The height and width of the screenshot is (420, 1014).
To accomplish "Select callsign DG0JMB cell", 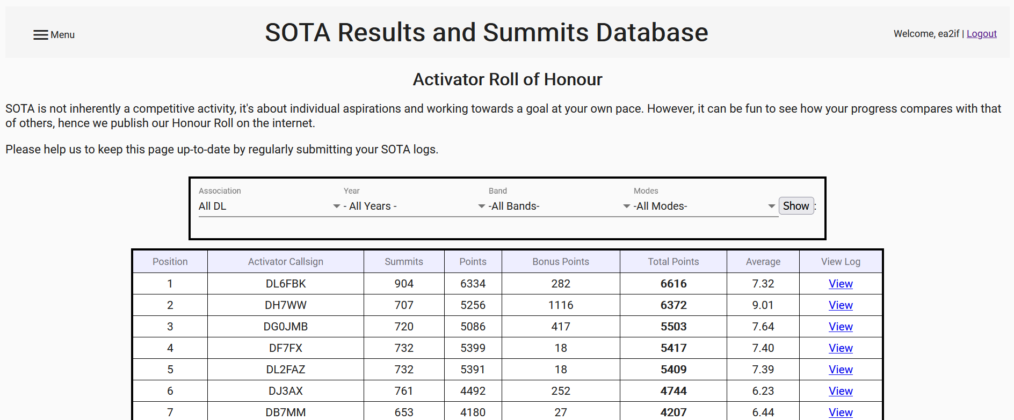I will point(286,327).
